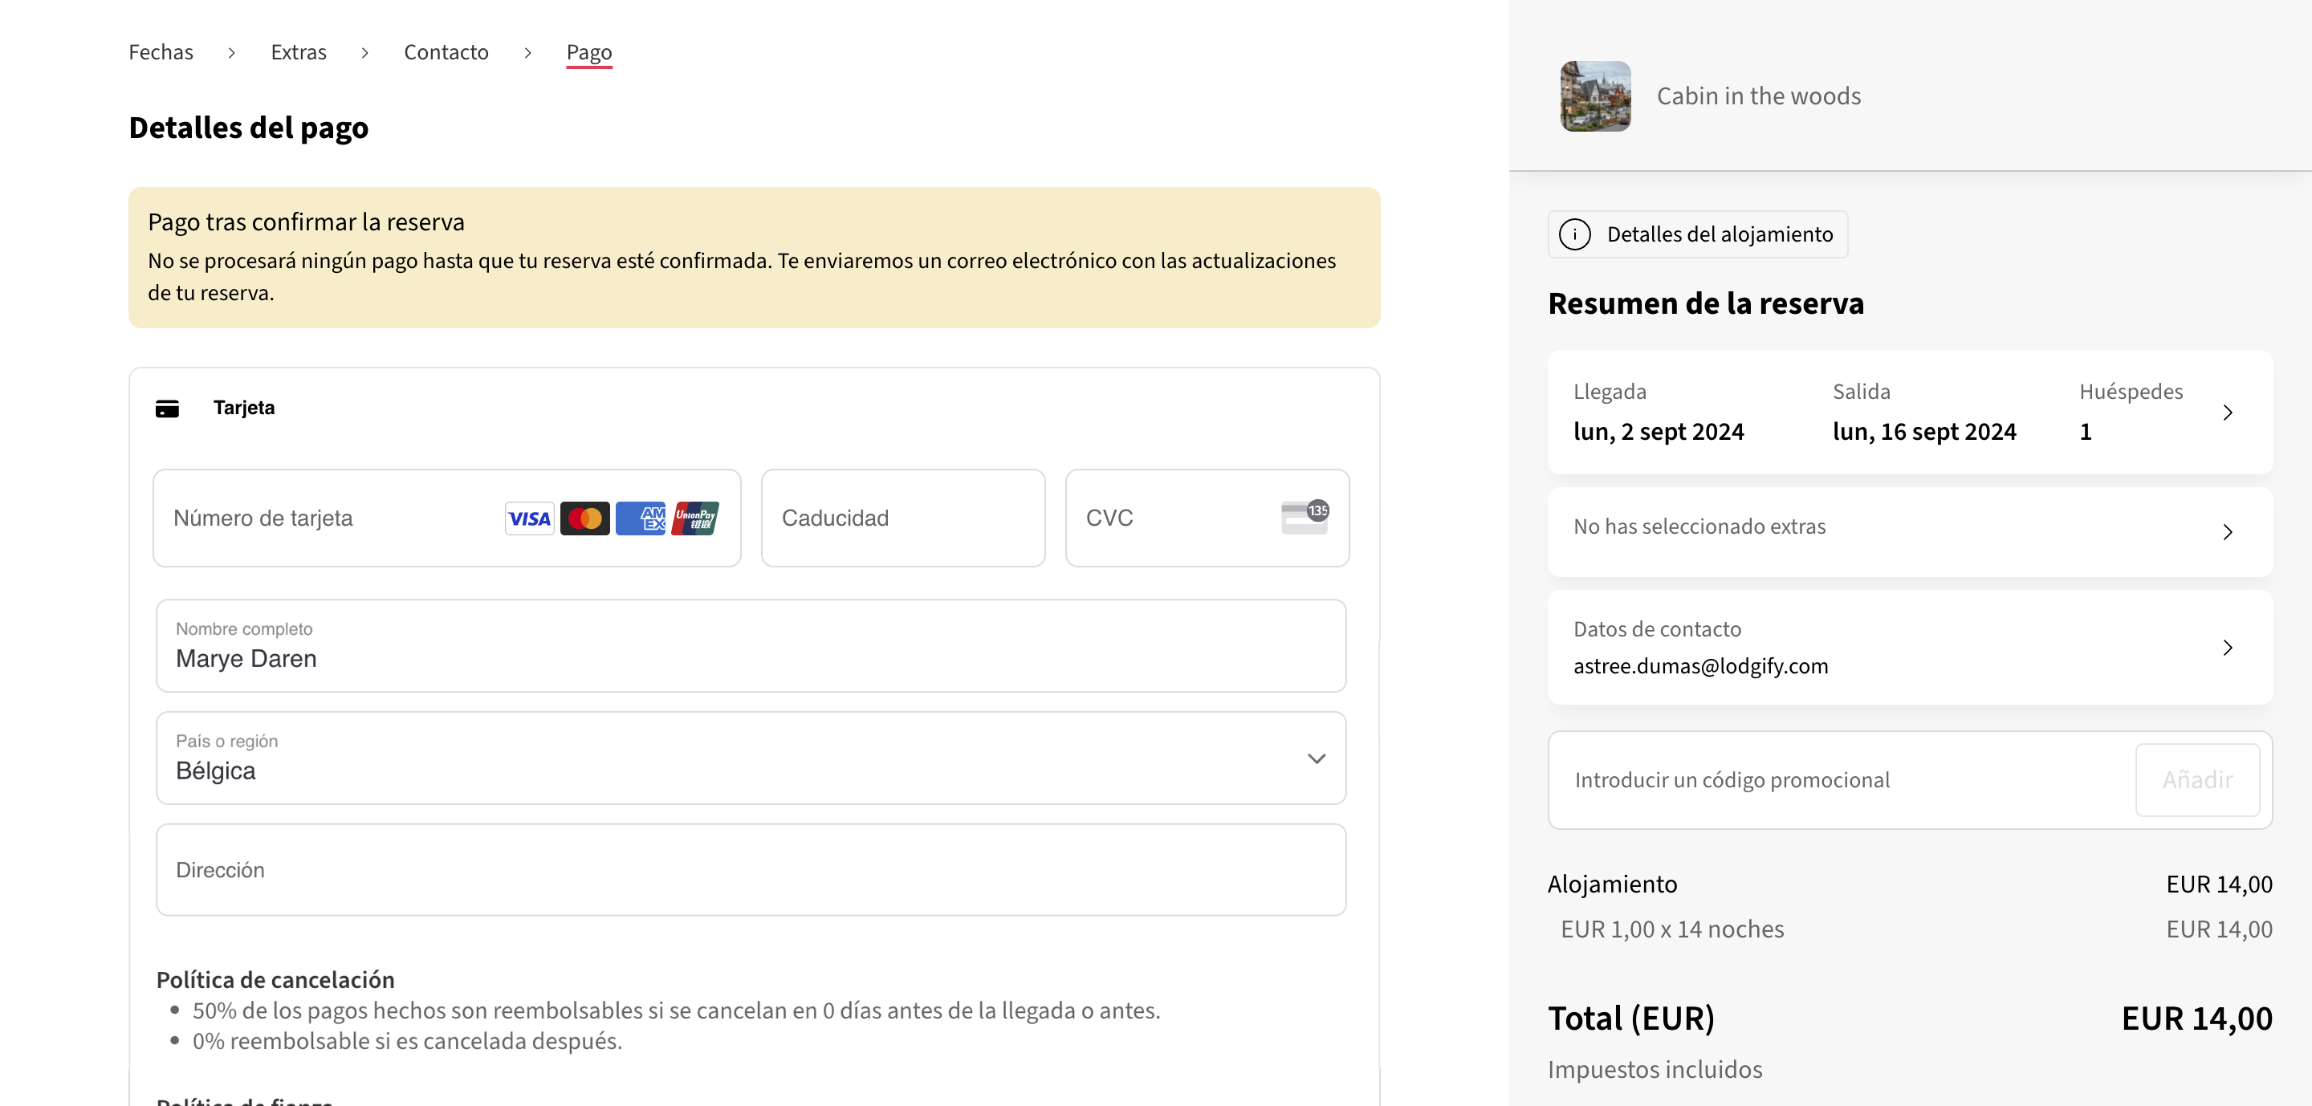This screenshot has height=1106, width=2312.
Task: Click the promo code input field
Action: 1840,779
